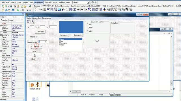Click the BitBtn1 button
Image resolution: width=181 pixels, height=101 pixels.
pyautogui.click(x=33, y=59)
